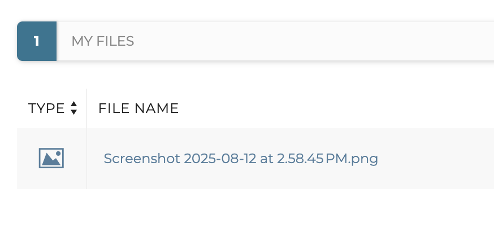Screen dimensions: 494x236
Task: Expand the MY FILES section title
Action: (102, 41)
